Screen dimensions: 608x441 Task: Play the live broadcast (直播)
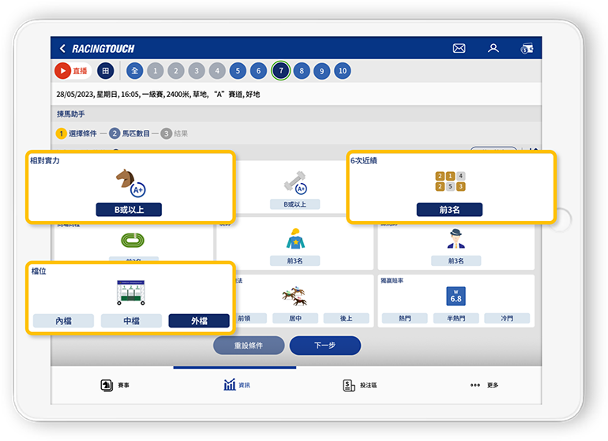(73, 71)
